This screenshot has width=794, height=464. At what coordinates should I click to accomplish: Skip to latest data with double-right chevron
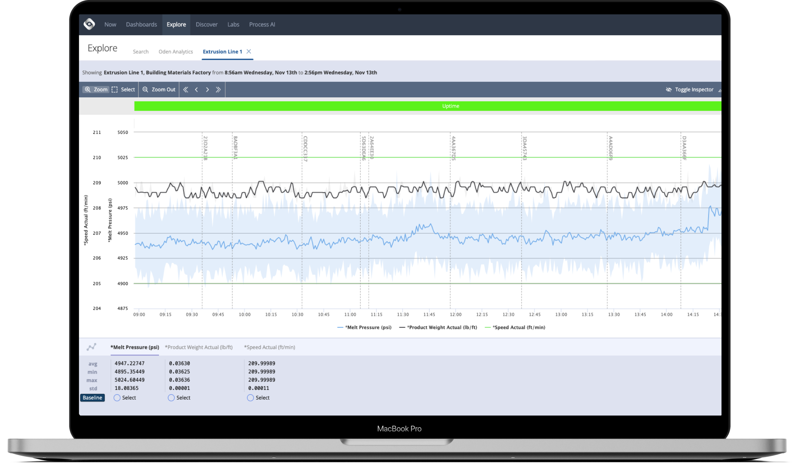click(x=219, y=89)
